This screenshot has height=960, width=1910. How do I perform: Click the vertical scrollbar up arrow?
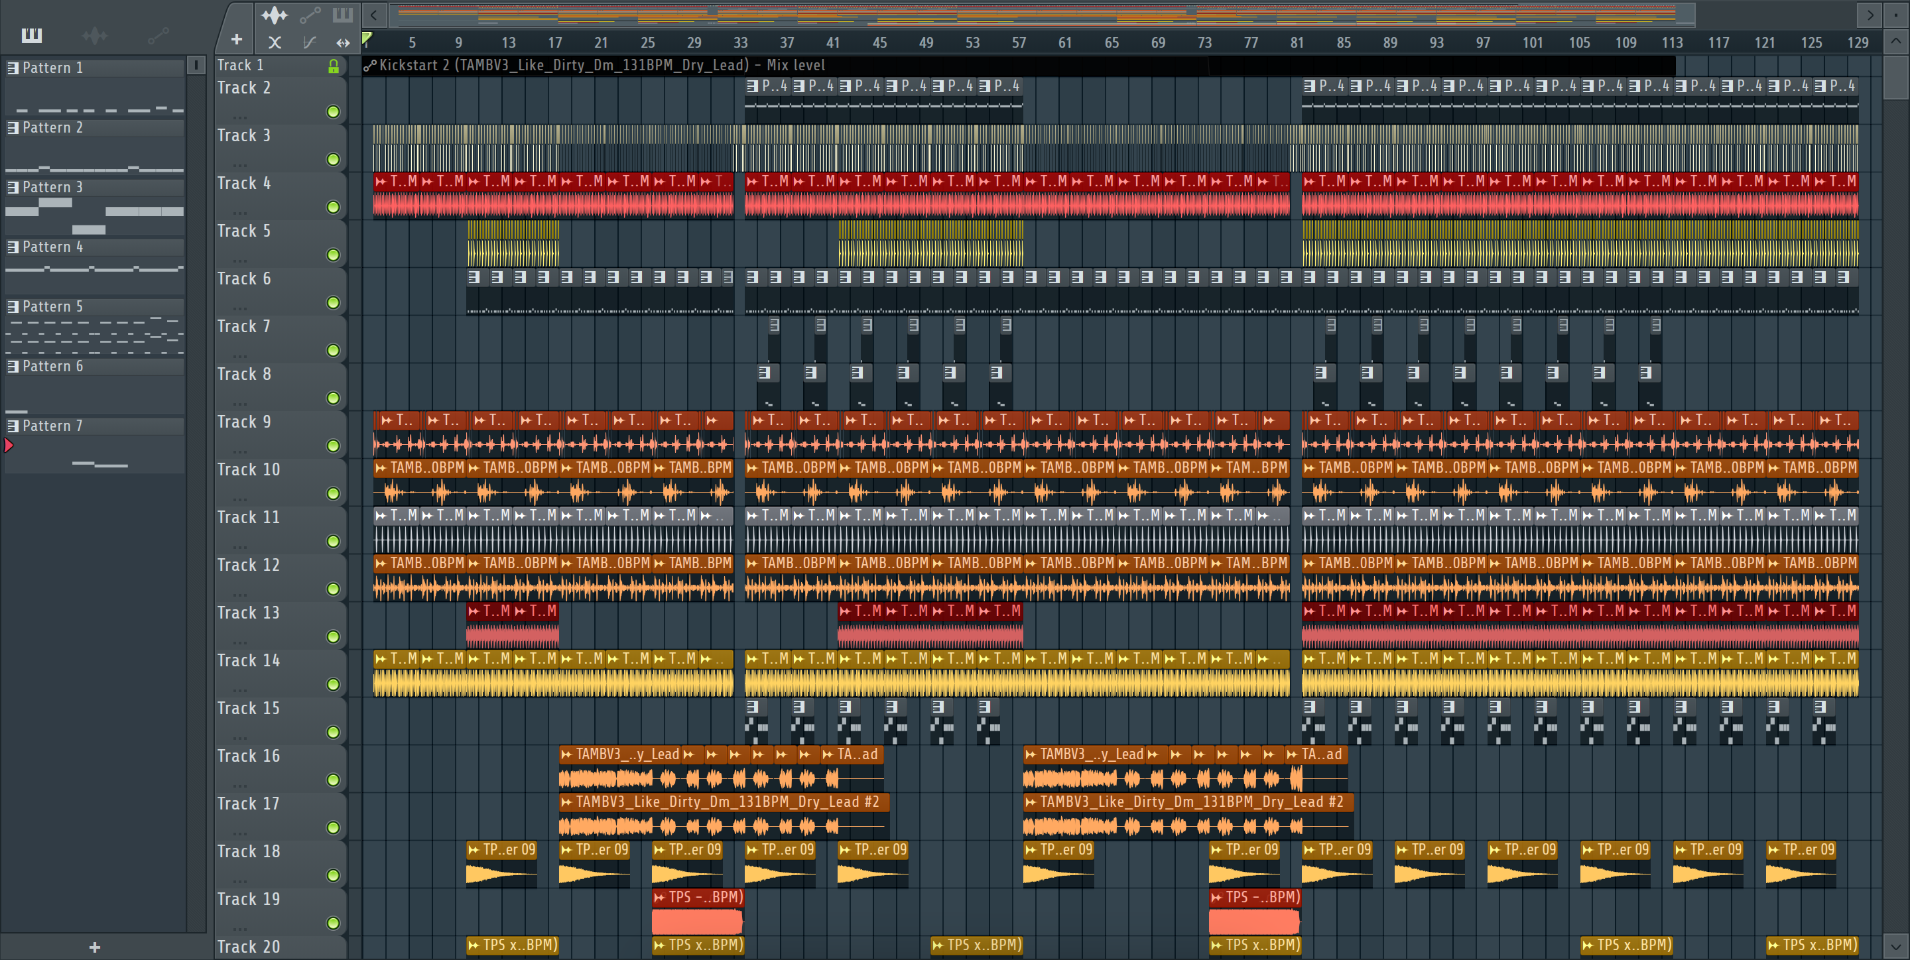tap(1896, 42)
